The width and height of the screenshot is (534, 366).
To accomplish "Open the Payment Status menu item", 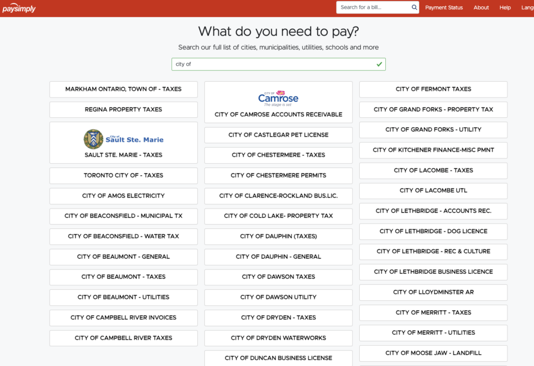I will [x=444, y=7].
